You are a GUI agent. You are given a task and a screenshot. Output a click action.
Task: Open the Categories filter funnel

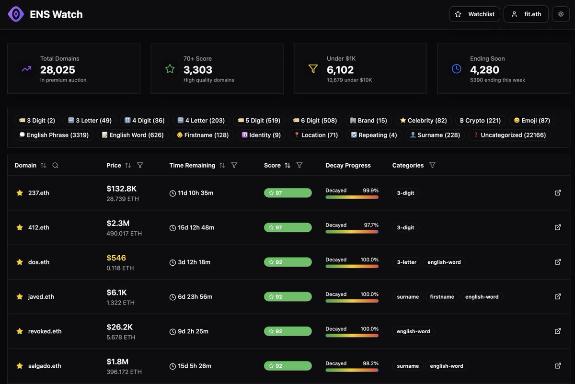(432, 165)
